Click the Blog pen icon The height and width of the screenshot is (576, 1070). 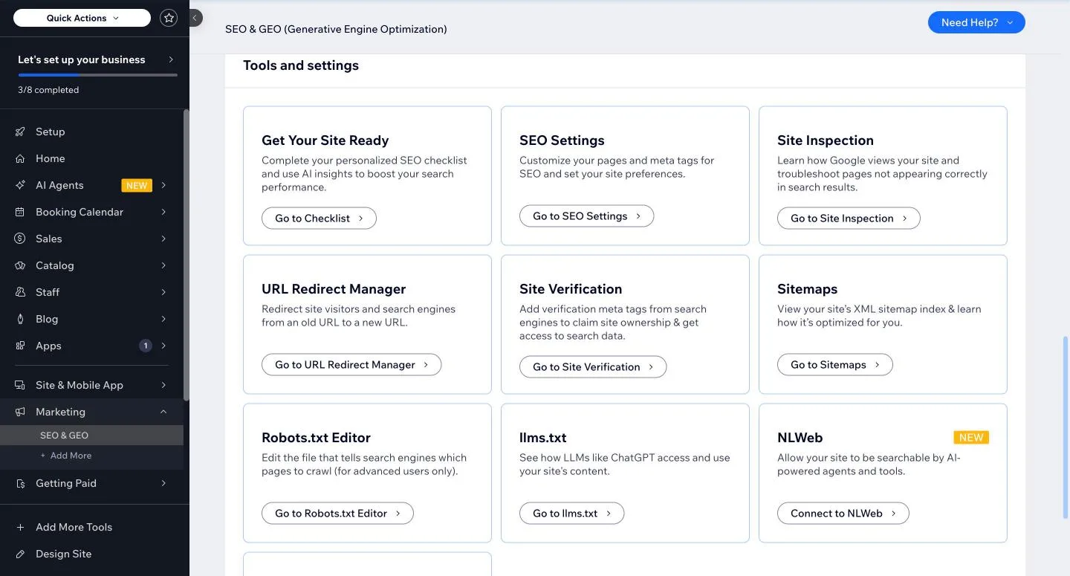click(x=21, y=319)
